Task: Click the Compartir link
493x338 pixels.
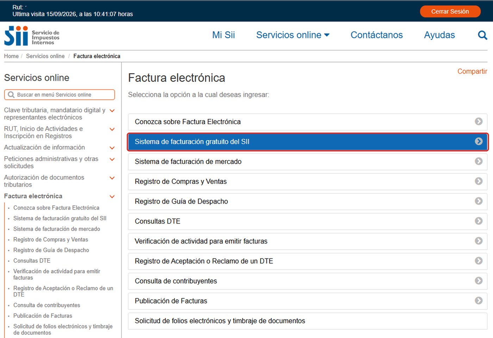Action: tap(472, 71)
